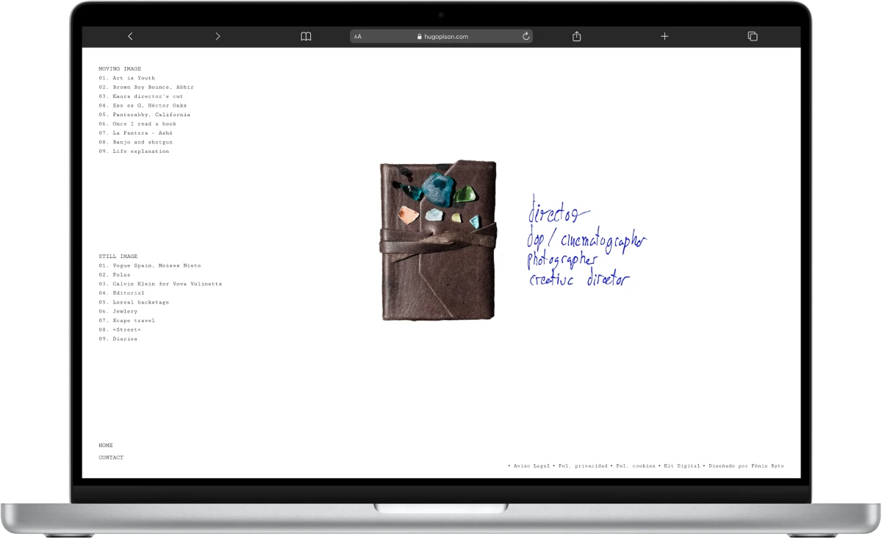Click the hugopison.com address bar
The height and width of the screenshot is (539, 882).
pyautogui.click(x=442, y=36)
